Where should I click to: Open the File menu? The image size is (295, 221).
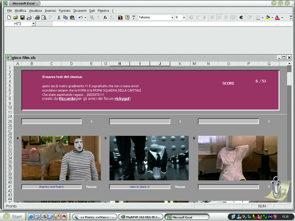[x=10, y=11]
